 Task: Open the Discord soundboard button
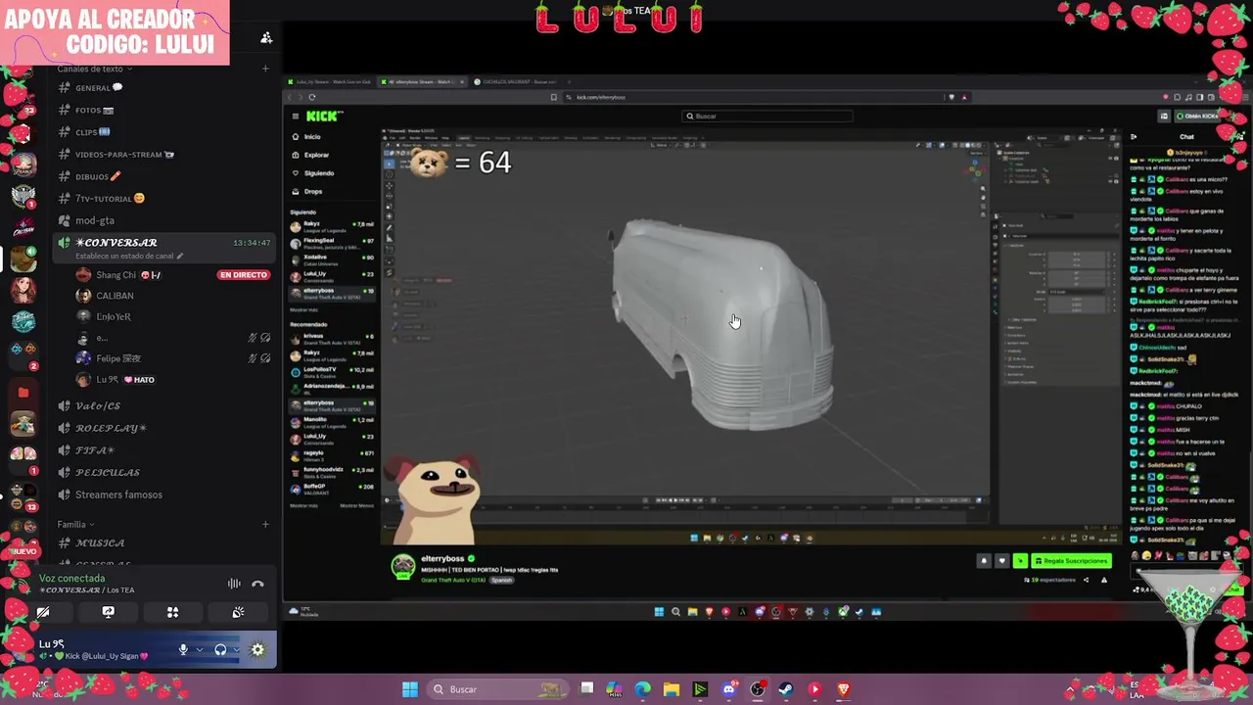238,613
